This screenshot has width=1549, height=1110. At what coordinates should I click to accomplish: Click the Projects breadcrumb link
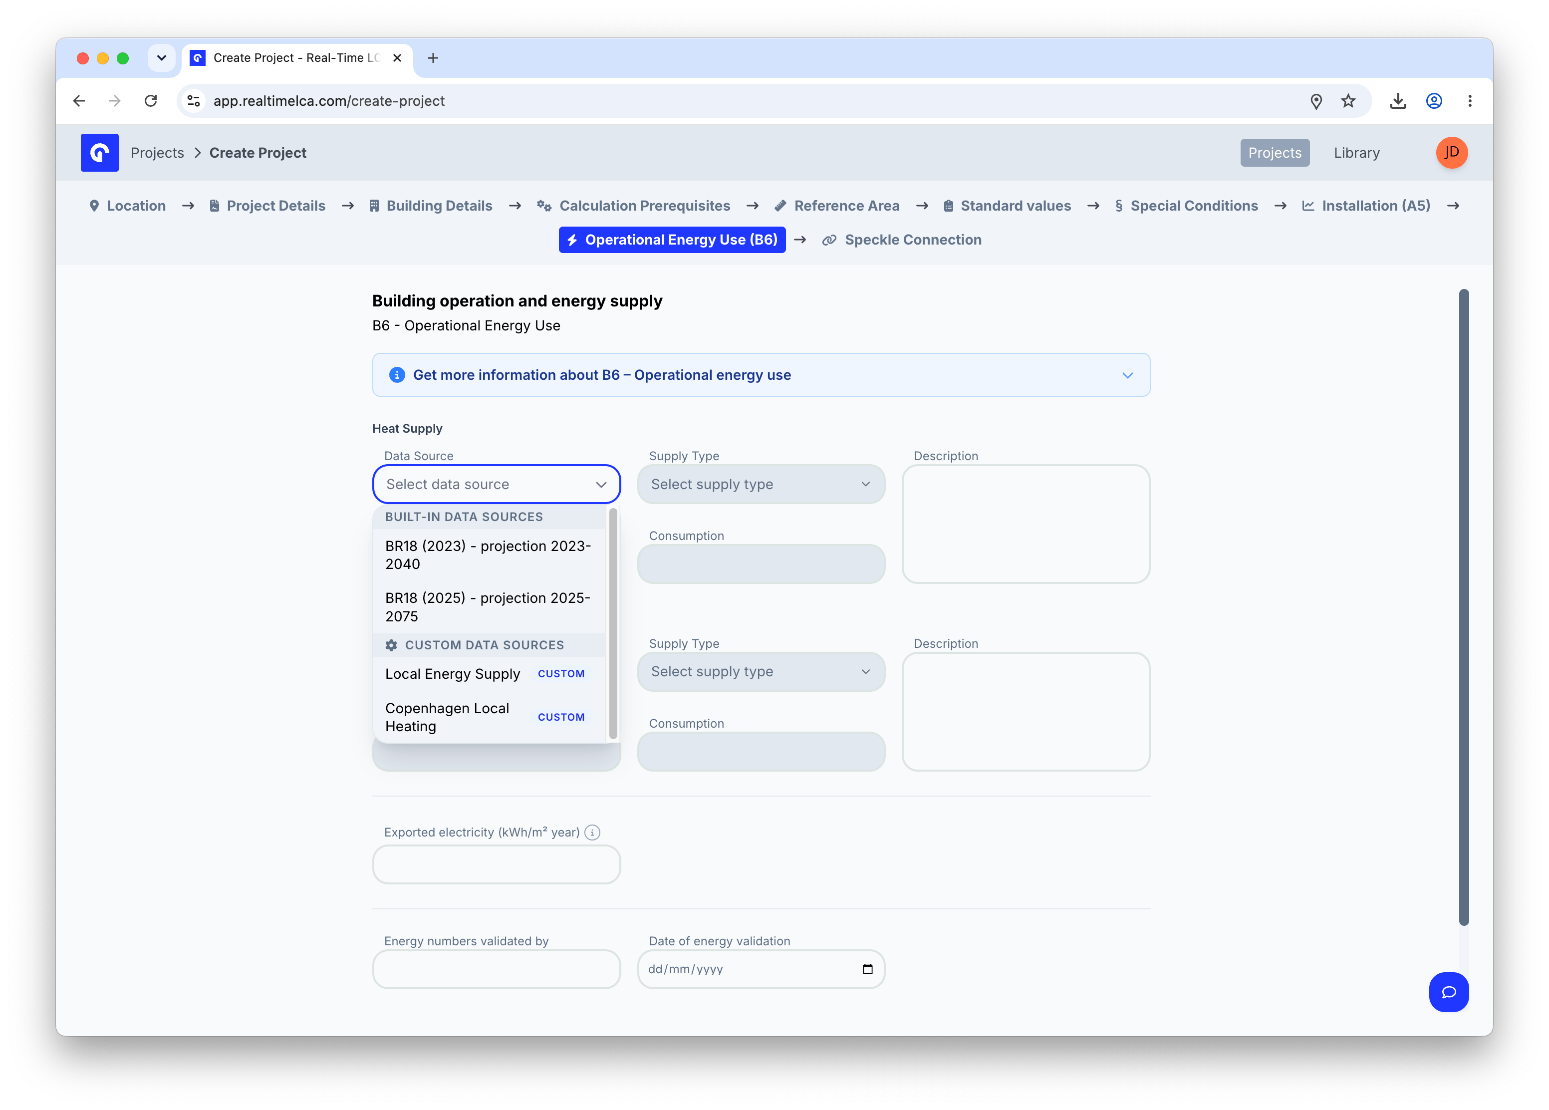[157, 152]
